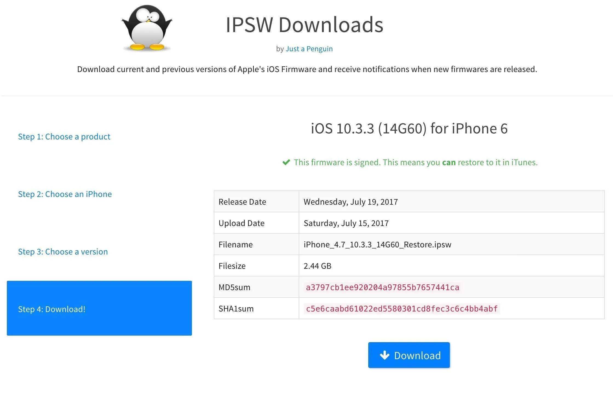
Task: Click the green signed checkmark icon
Action: (x=286, y=162)
